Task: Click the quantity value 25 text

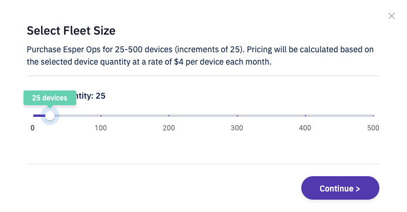Action: tap(100, 96)
